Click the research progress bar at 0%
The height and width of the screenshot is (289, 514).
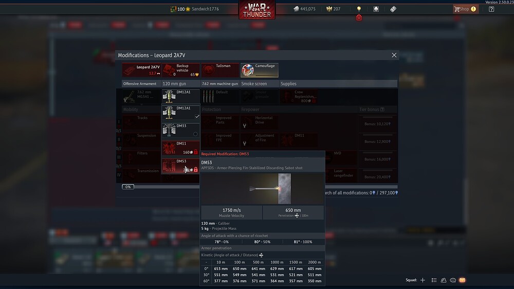point(128,187)
